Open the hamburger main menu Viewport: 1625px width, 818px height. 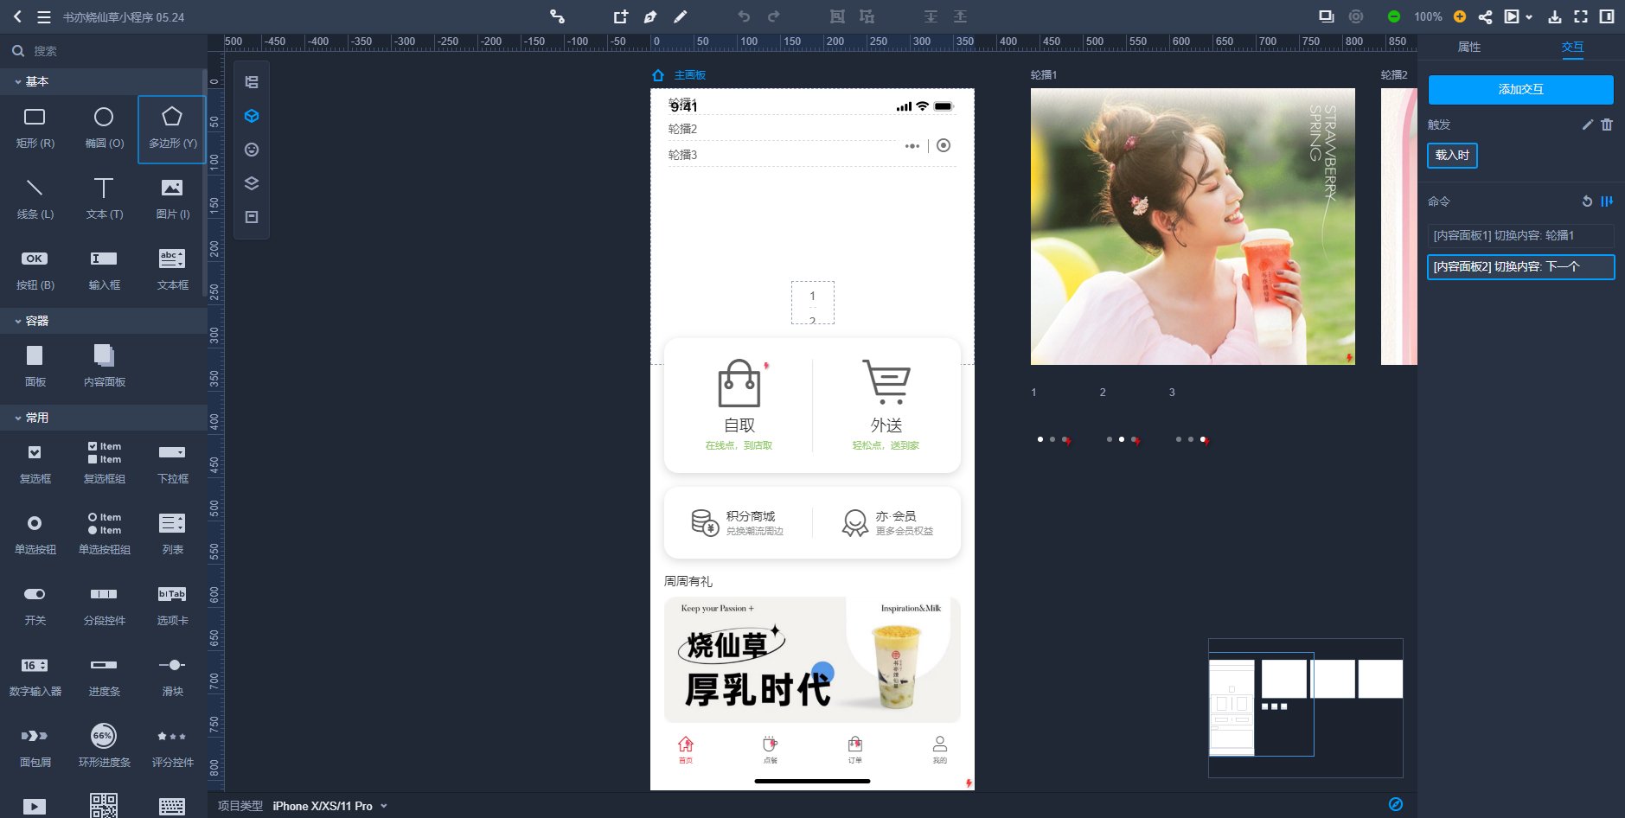(44, 16)
